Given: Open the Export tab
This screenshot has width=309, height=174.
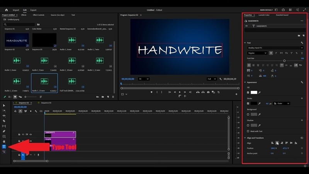Looking at the screenshot, I should point(33,10).
